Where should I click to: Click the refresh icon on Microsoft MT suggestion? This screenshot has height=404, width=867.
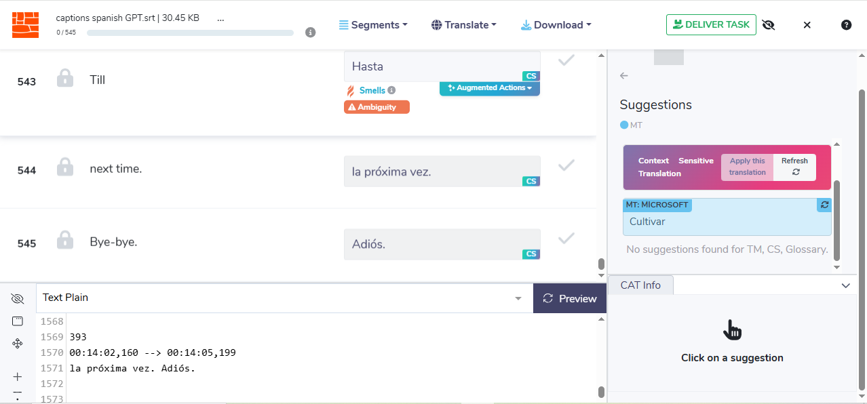pyautogui.click(x=824, y=205)
